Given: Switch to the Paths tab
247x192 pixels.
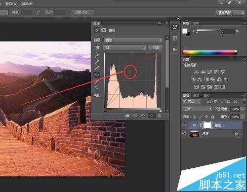Looking at the screenshot, I should click(x=206, y=95).
